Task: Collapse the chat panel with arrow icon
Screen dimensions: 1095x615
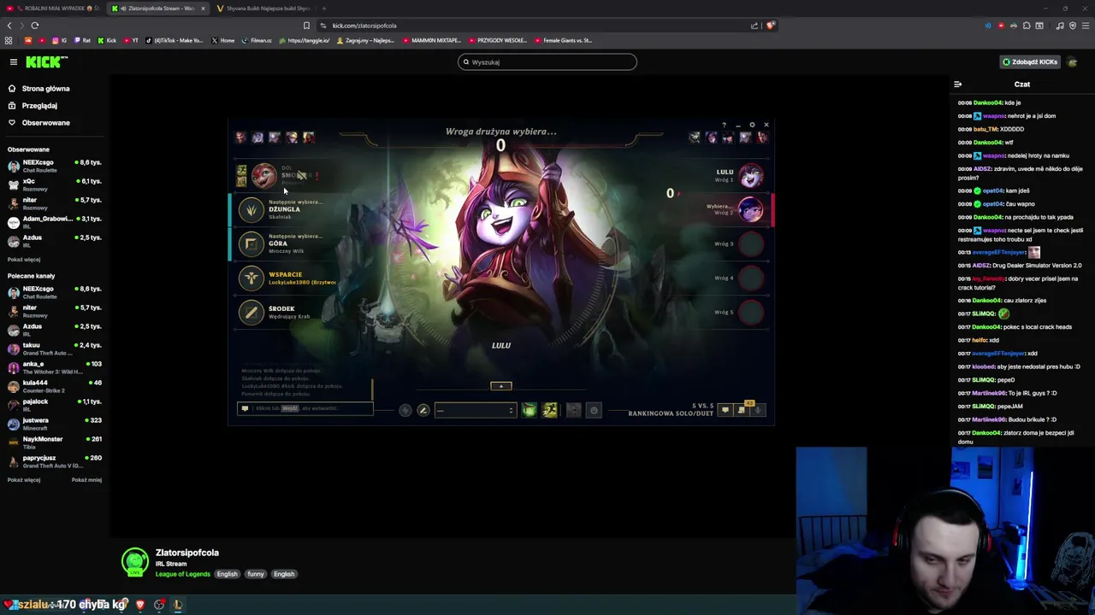Action: coord(957,84)
